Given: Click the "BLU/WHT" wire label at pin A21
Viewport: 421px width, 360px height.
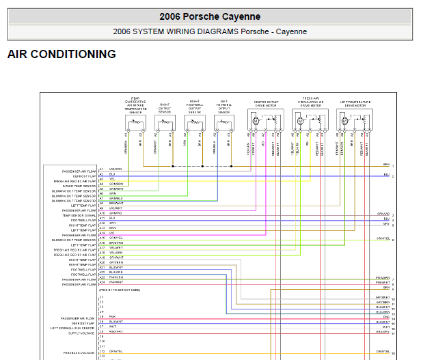Looking at the screenshot, I should [116, 268].
